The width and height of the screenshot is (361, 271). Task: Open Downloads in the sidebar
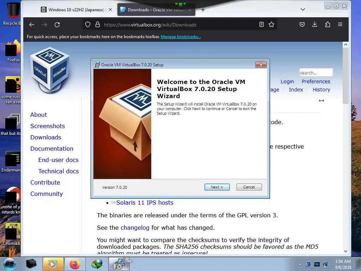(x=46, y=137)
